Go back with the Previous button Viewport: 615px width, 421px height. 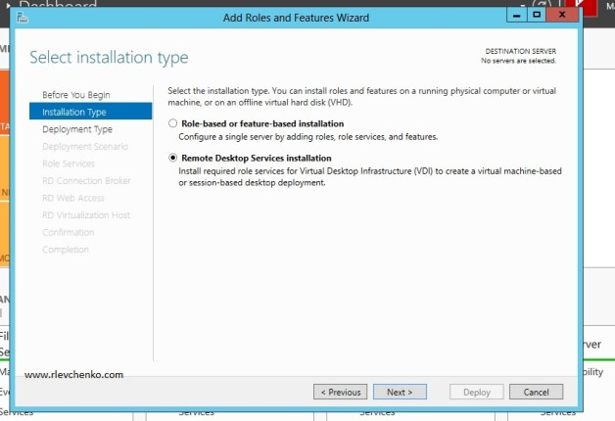tap(340, 392)
